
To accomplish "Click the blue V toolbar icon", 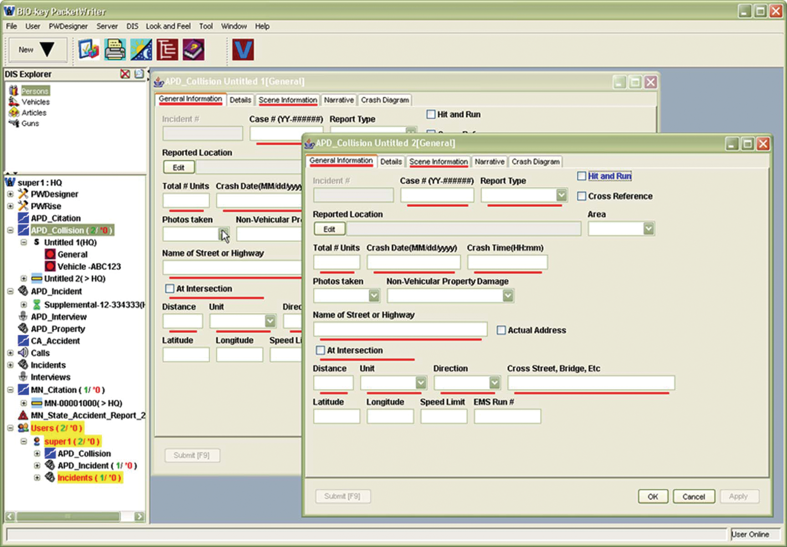I will pyautogui.click(x=243, y=49).
